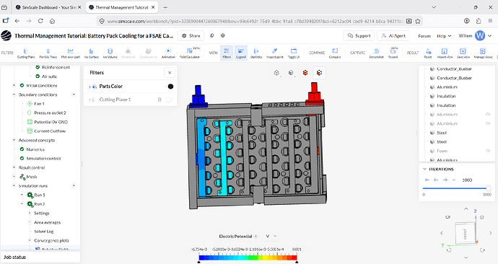Image resolution: width=498 pixels, height=264 pixels.
Task: Open Plot over path tool
Action: [x=71, y=53]
